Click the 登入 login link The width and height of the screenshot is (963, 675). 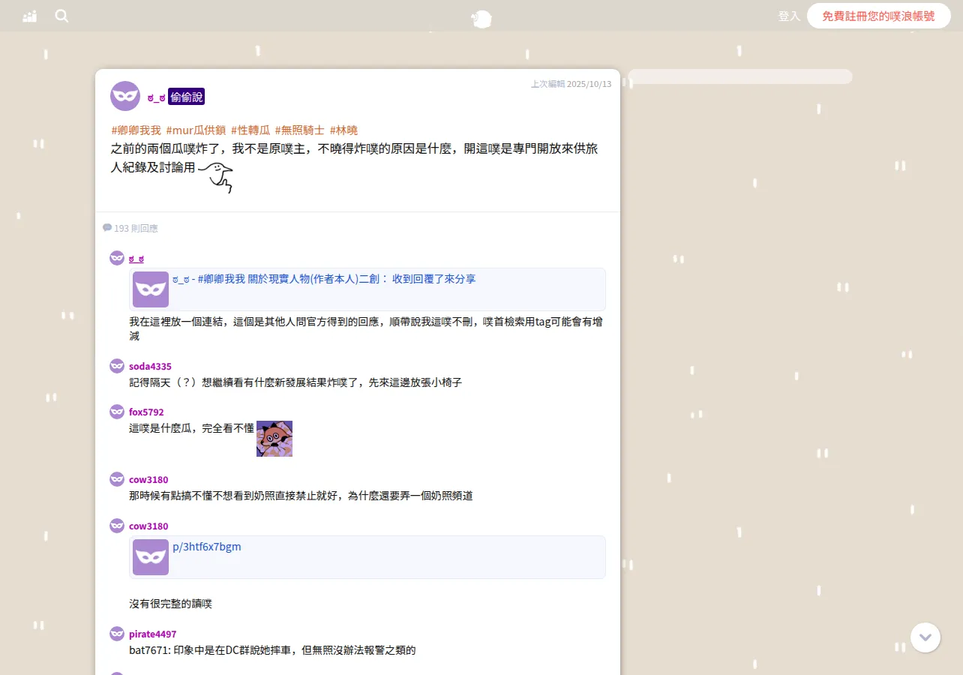[x=789, y=16]
